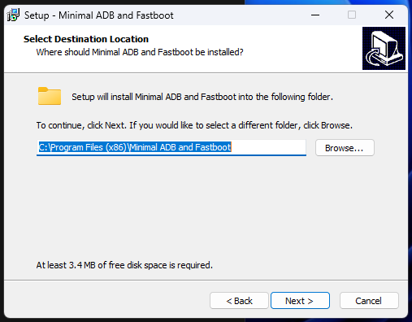Click 'Where should Minimal ADB' subtitle text

140,52
